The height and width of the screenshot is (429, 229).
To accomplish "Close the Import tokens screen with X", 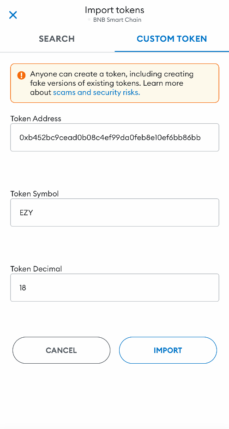I will [13, 15].
